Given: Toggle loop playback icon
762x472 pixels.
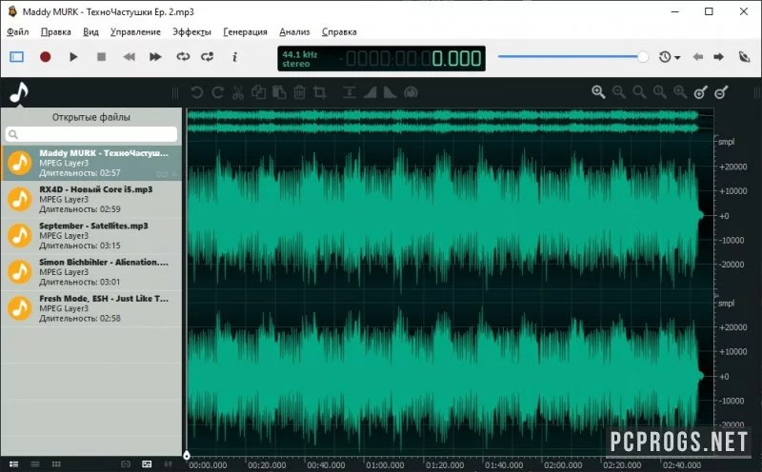Looking at the screenshot, I should pyautogui.click(x=183, y=57).
